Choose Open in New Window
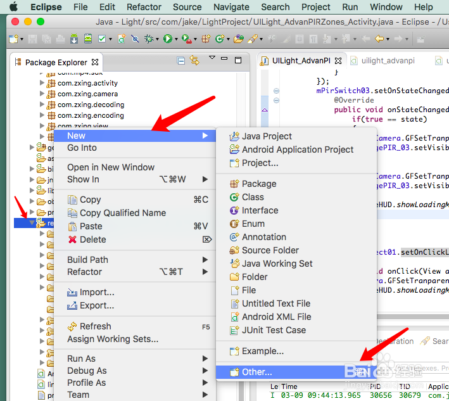 [x=135, y=167]
